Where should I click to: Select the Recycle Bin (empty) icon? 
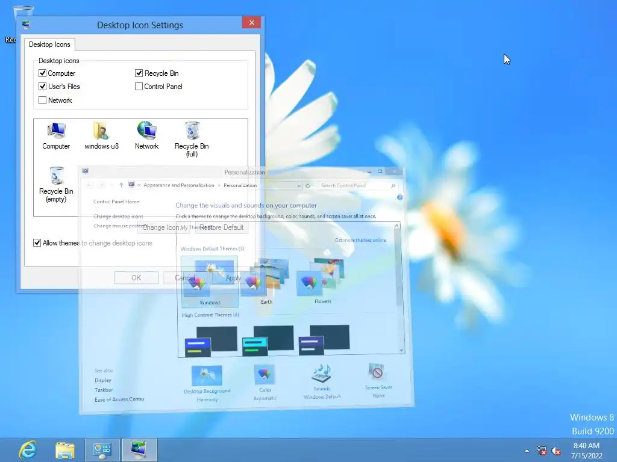point(56,185)
